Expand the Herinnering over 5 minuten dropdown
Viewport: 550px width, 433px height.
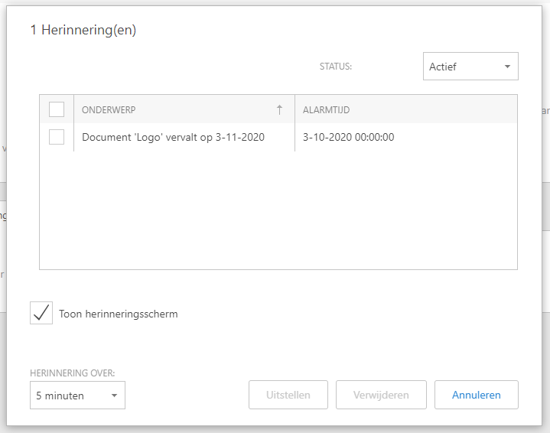click(x=76, y=396)
